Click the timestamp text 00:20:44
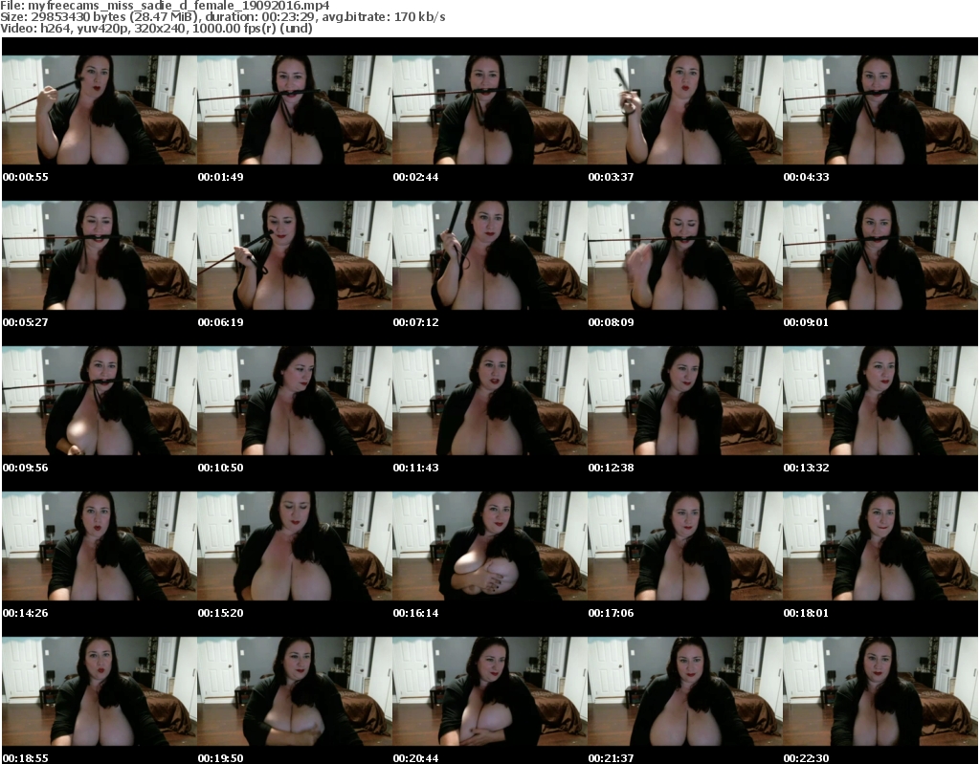Screen dimensions: 980x764 pos(415,757)
